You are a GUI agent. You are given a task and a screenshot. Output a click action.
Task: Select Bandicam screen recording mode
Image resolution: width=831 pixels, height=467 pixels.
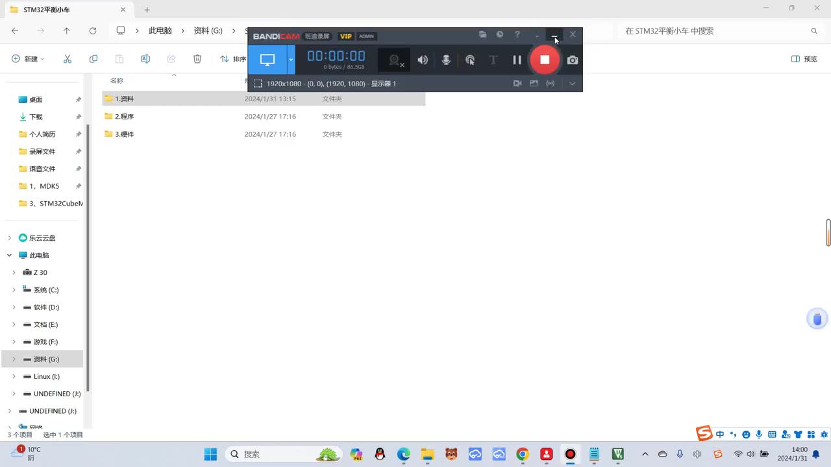click(267, 60)
